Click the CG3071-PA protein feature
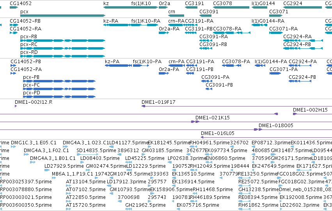This screenshot has width=332, height=211. coord(275,73)
